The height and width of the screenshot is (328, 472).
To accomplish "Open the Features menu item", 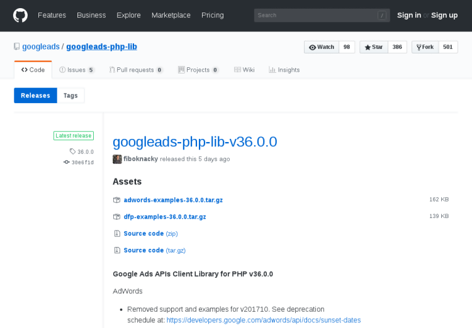I will point(52,15).
